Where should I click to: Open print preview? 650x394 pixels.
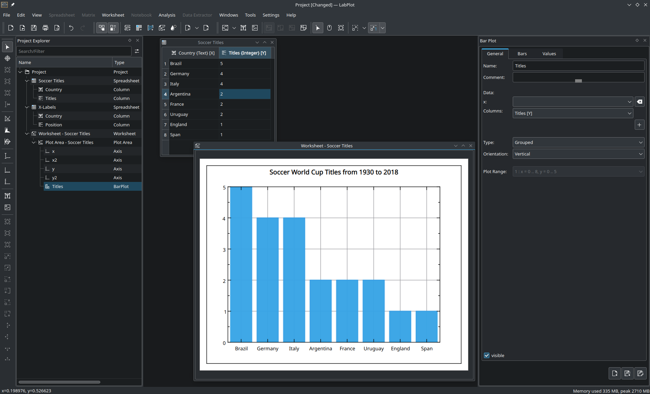pyautogui.click(x=57, y=28)
